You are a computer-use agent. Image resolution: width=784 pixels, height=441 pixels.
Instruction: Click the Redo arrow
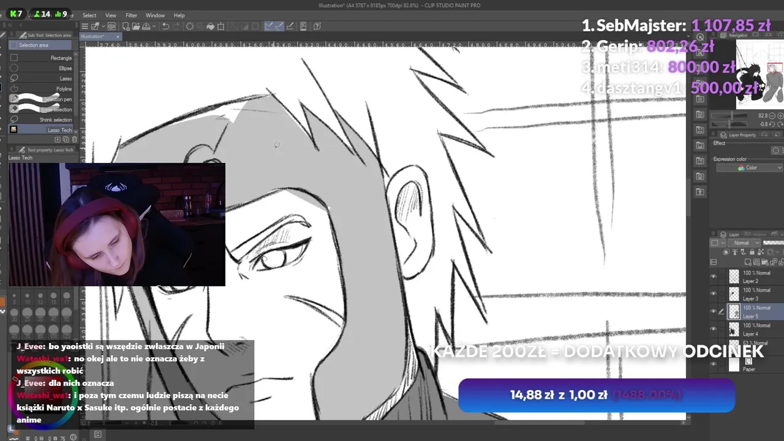(x=176, y=26)
